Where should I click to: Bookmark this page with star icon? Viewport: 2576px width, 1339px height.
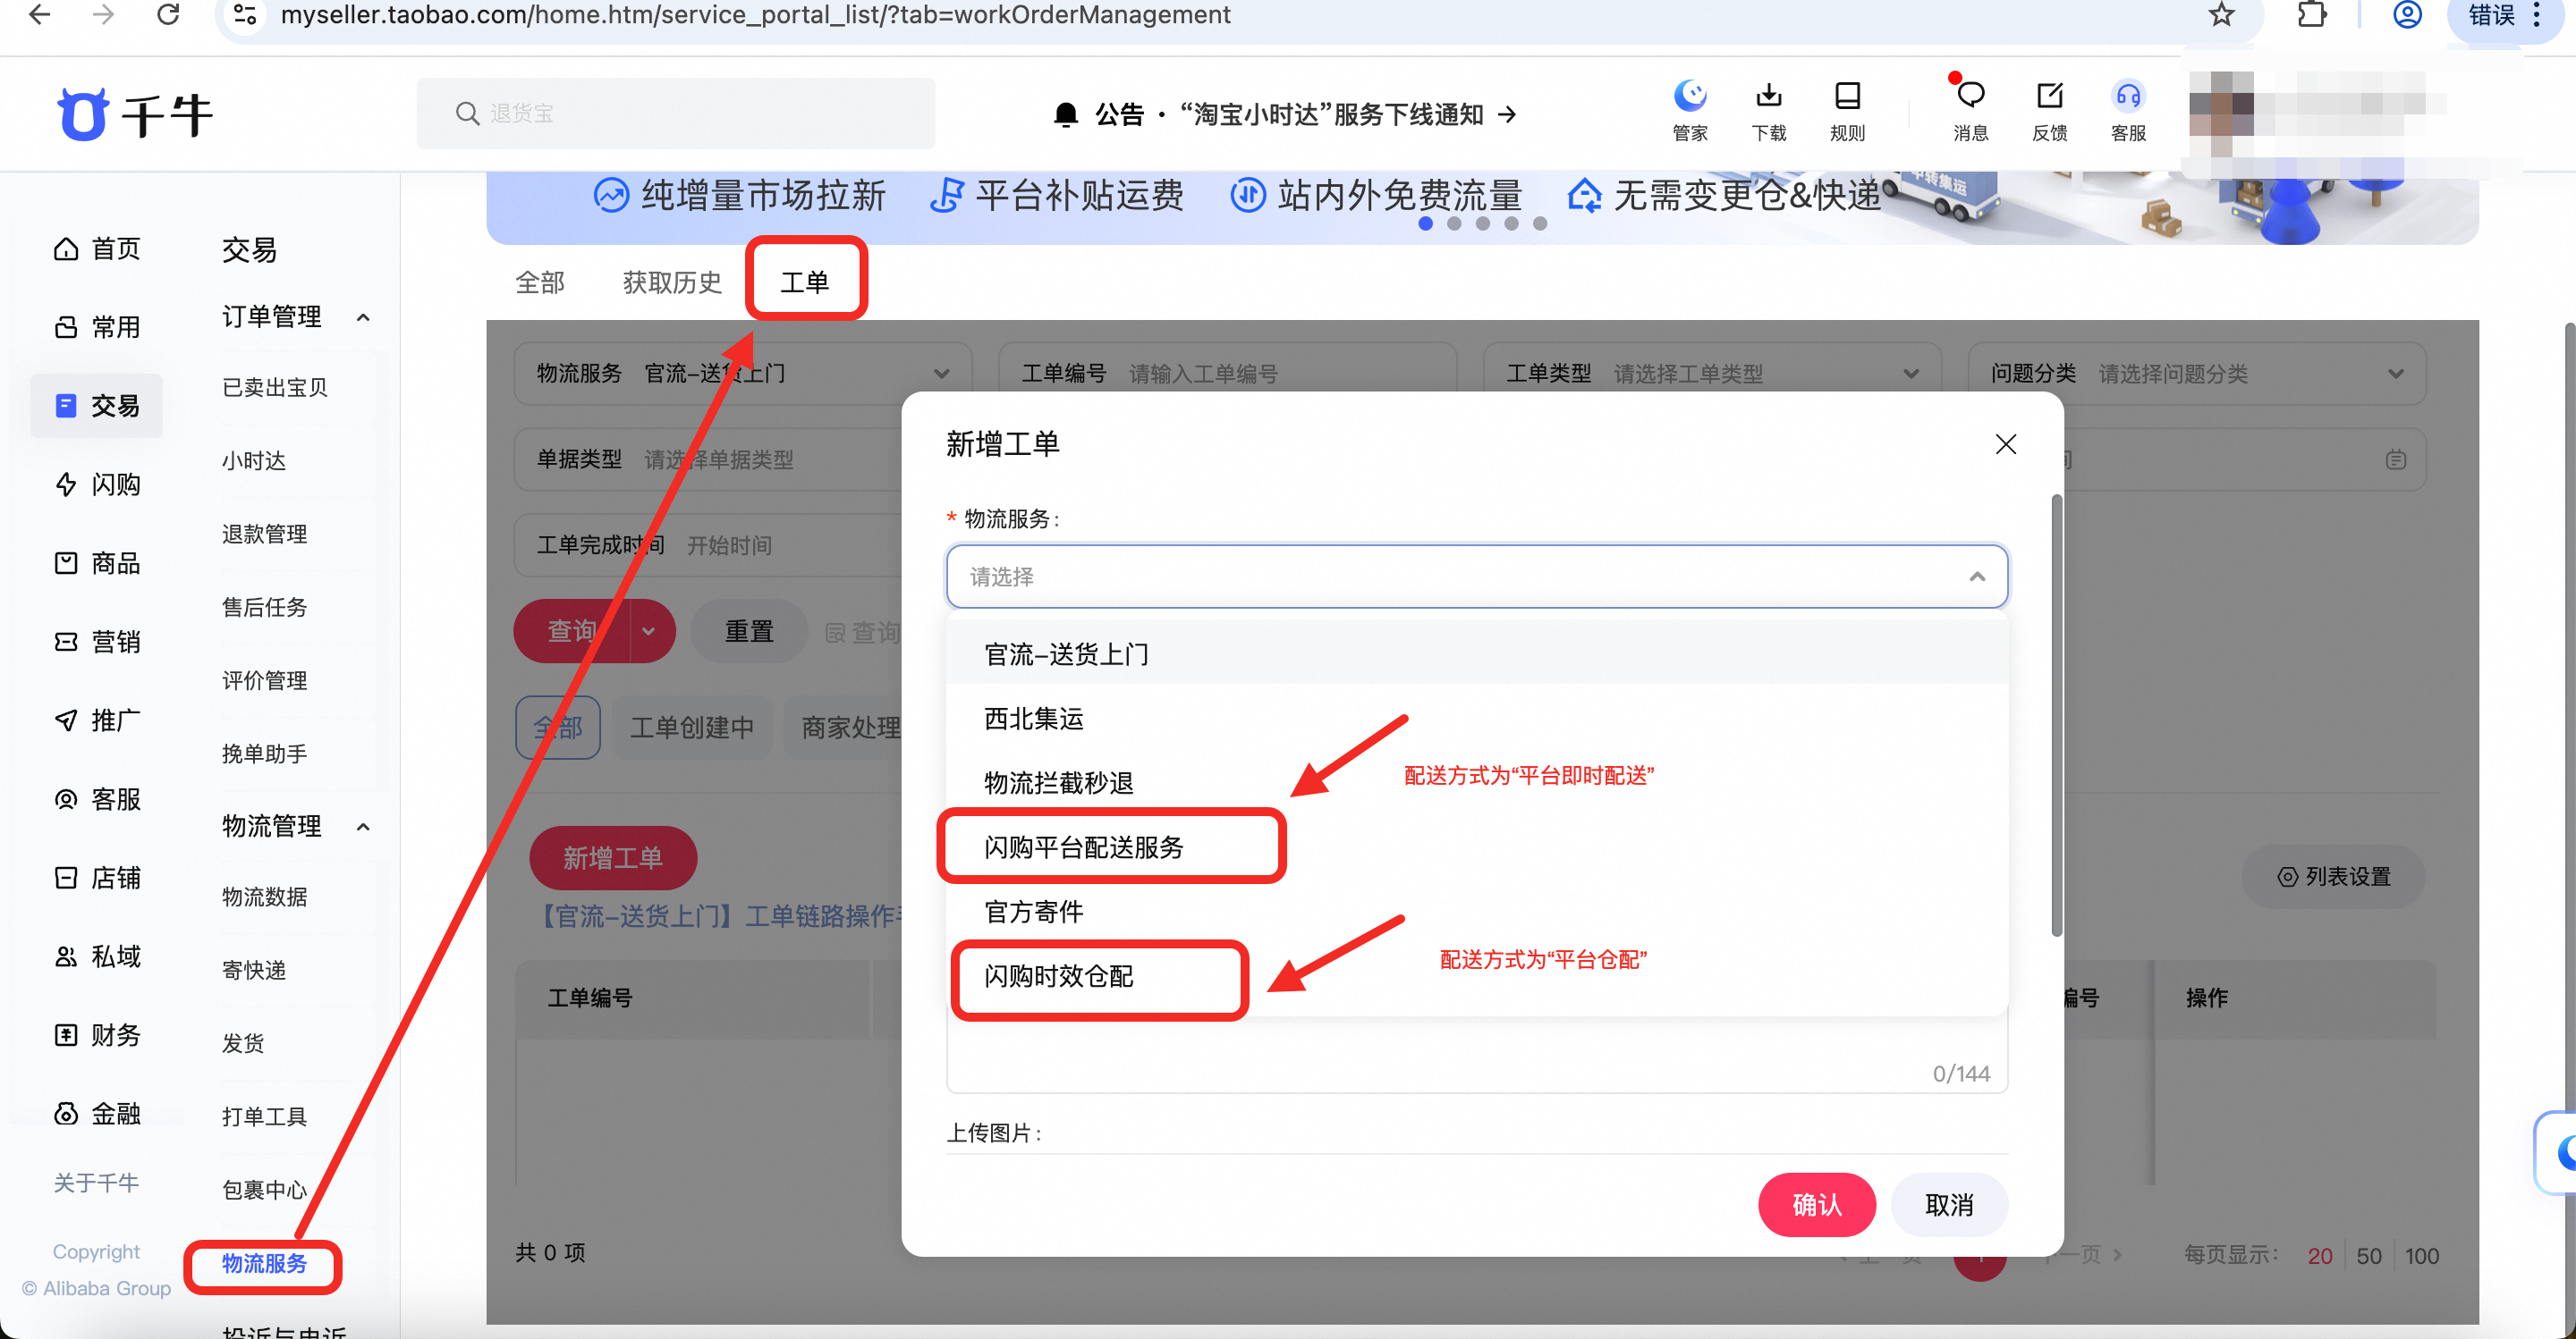(x=2221, y=15)
